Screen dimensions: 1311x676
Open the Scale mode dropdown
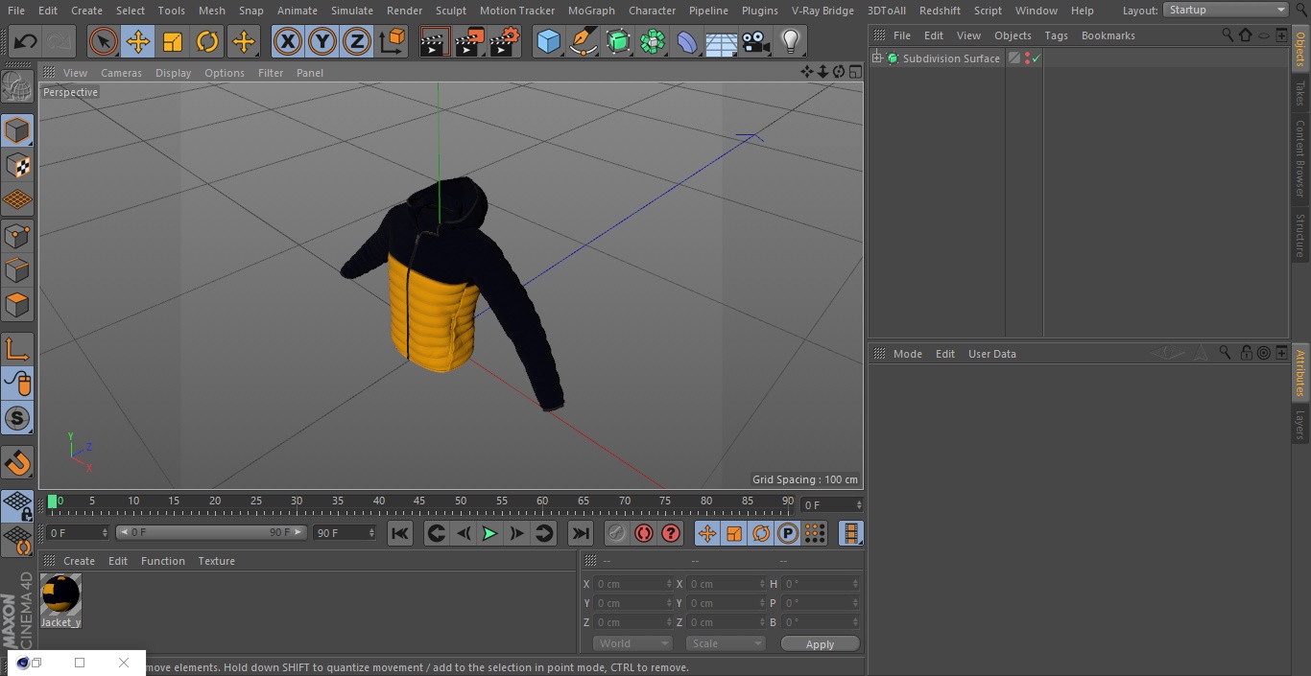[726, 643]
